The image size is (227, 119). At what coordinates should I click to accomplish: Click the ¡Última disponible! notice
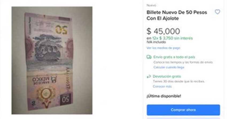tap(164, 96)
